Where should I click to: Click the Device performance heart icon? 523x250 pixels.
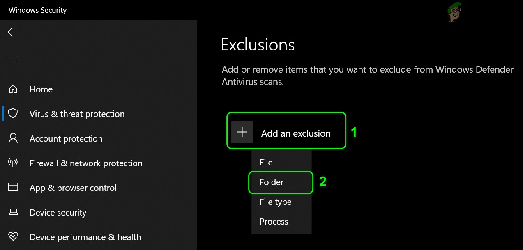[13, 237]
